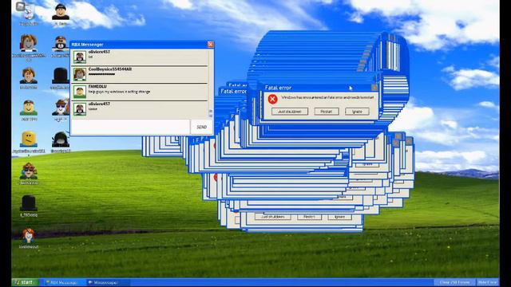The width and height of the screenshot is (511, 287).
Task: Click the gray Roblox menu button over Recycle Bin
Action: point(21,6)
